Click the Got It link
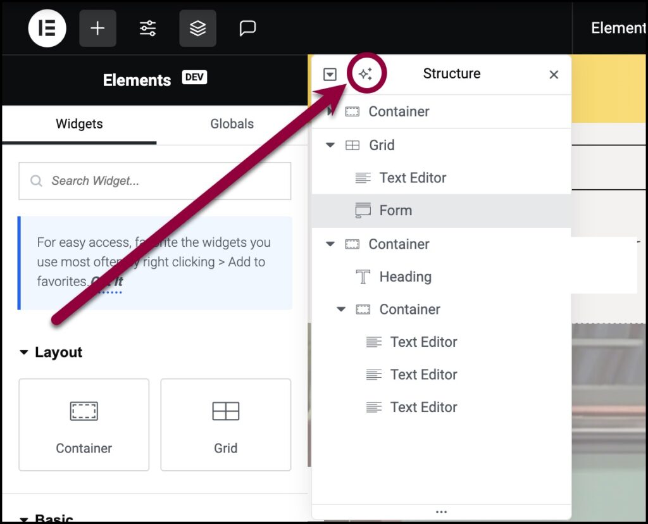Screen dimensions: 648x524 coord(106,282)
